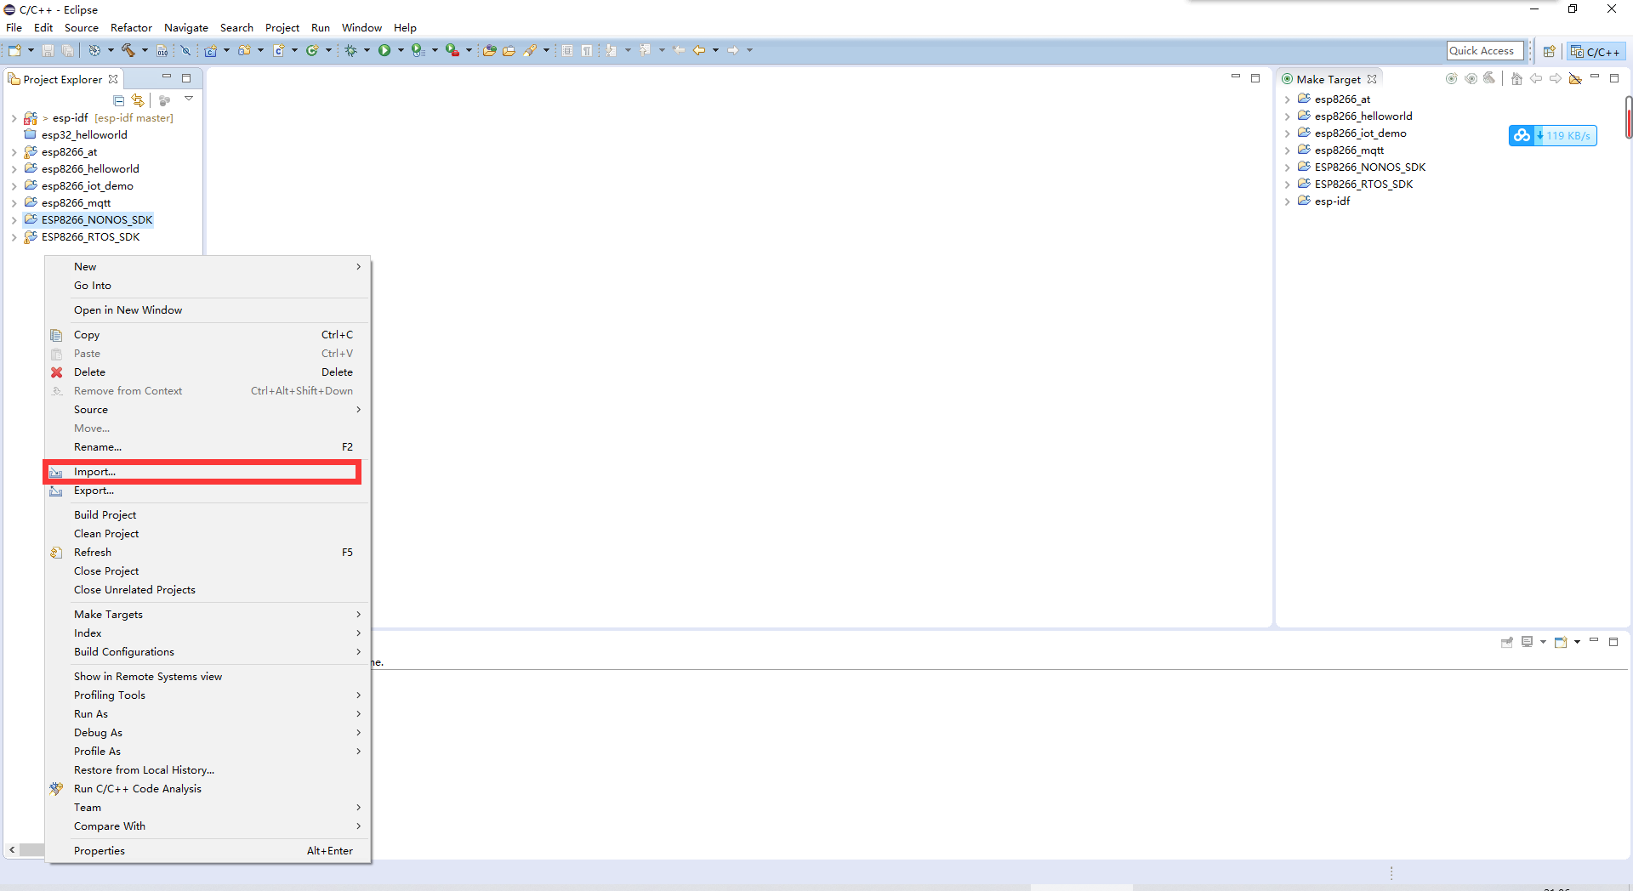Click the Coverage launch toolbar icon
The height and width of the screenshot is (891, 1633).
click(x=418, y=51)
